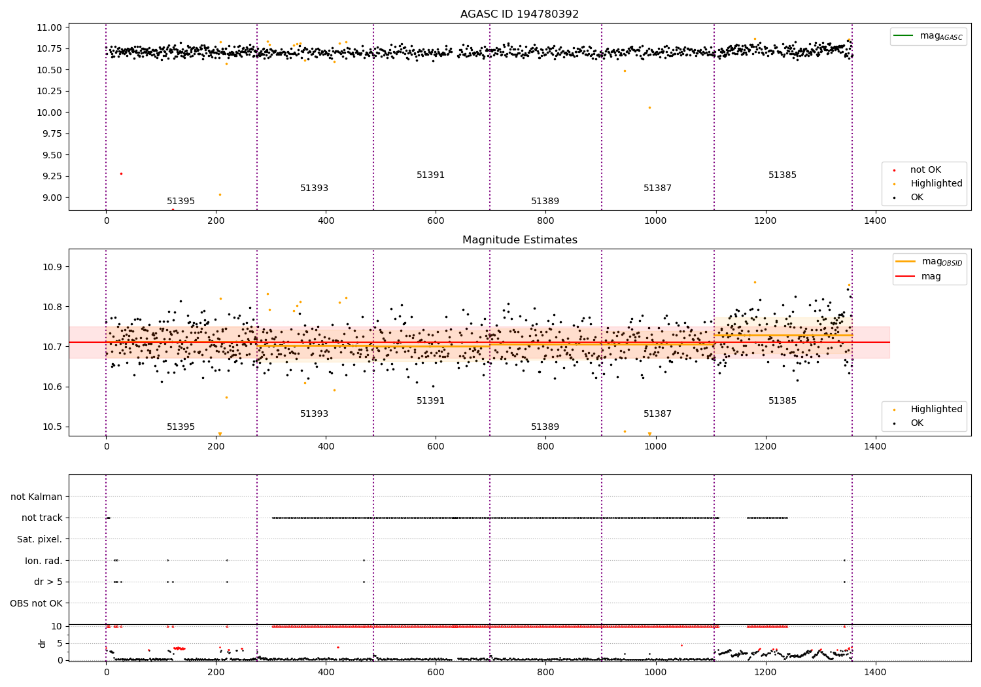
Task: Click the 'AGASC ID 194780392' plot title
Action: point(519,14)
